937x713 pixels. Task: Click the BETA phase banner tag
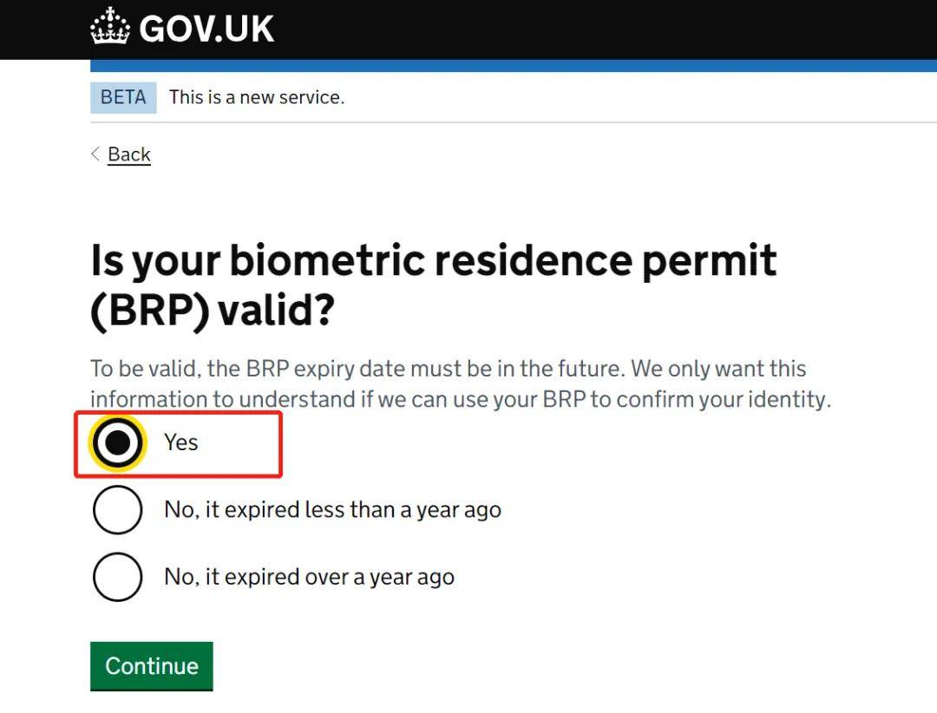[122, 97]
